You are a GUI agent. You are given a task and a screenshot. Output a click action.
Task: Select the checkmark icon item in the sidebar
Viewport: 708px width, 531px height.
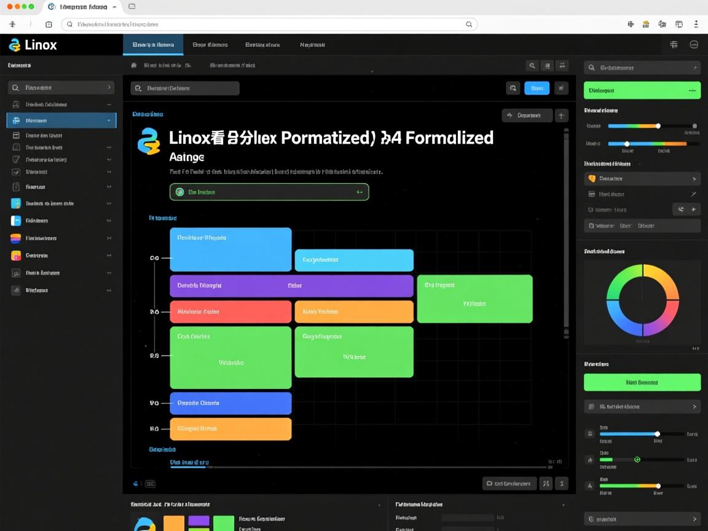pos(16,172)
